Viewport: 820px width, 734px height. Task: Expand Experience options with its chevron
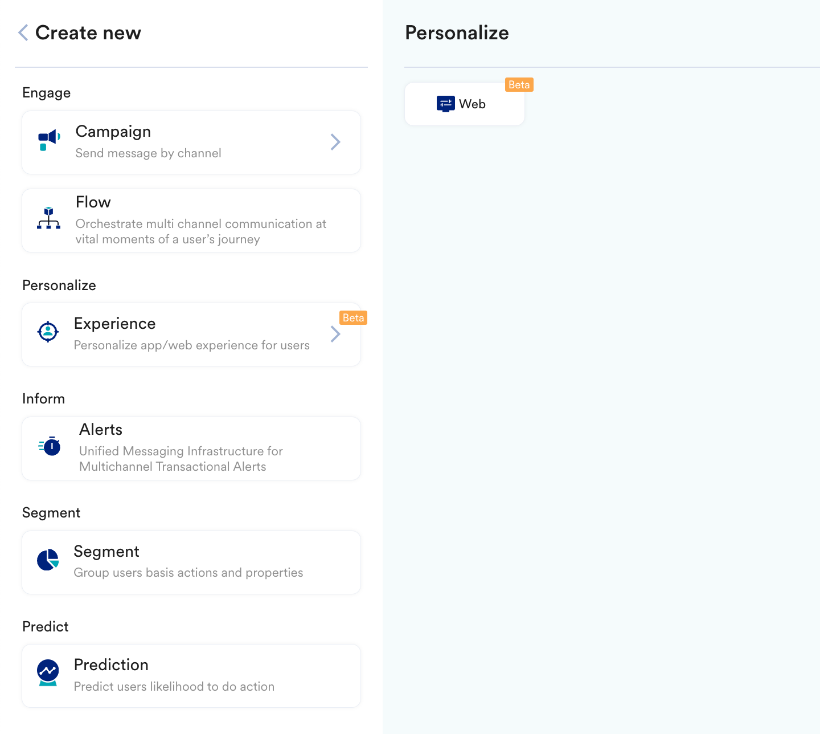(335, 334)
